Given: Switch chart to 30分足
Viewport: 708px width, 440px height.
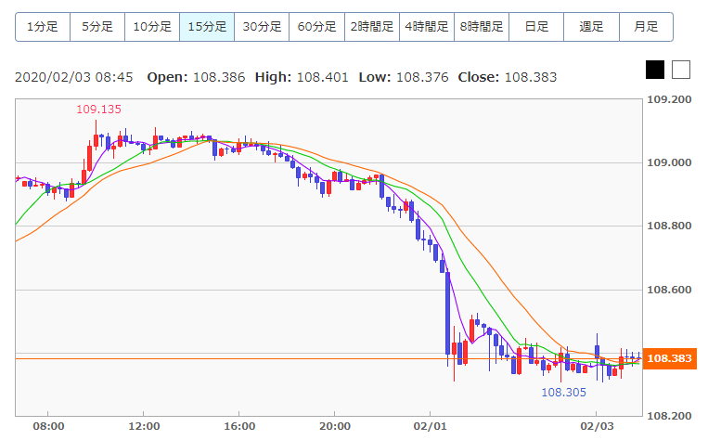Looking at the screenshot, I should (262, 27).
